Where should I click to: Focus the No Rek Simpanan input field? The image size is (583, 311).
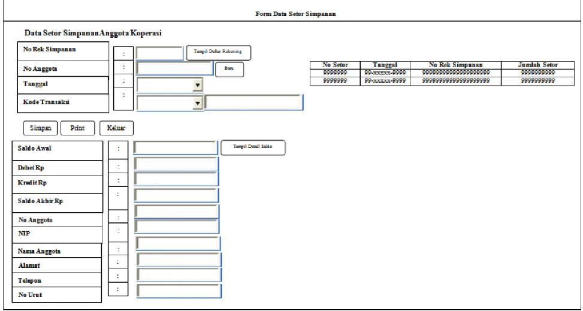pyautogui.click(x=160, y=53)
